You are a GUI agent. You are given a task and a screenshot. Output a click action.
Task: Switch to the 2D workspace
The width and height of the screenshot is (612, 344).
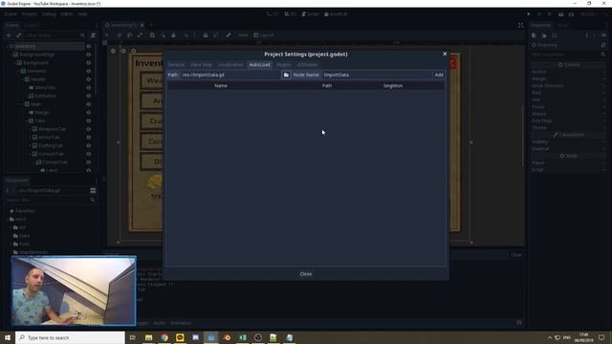(273, 14)
